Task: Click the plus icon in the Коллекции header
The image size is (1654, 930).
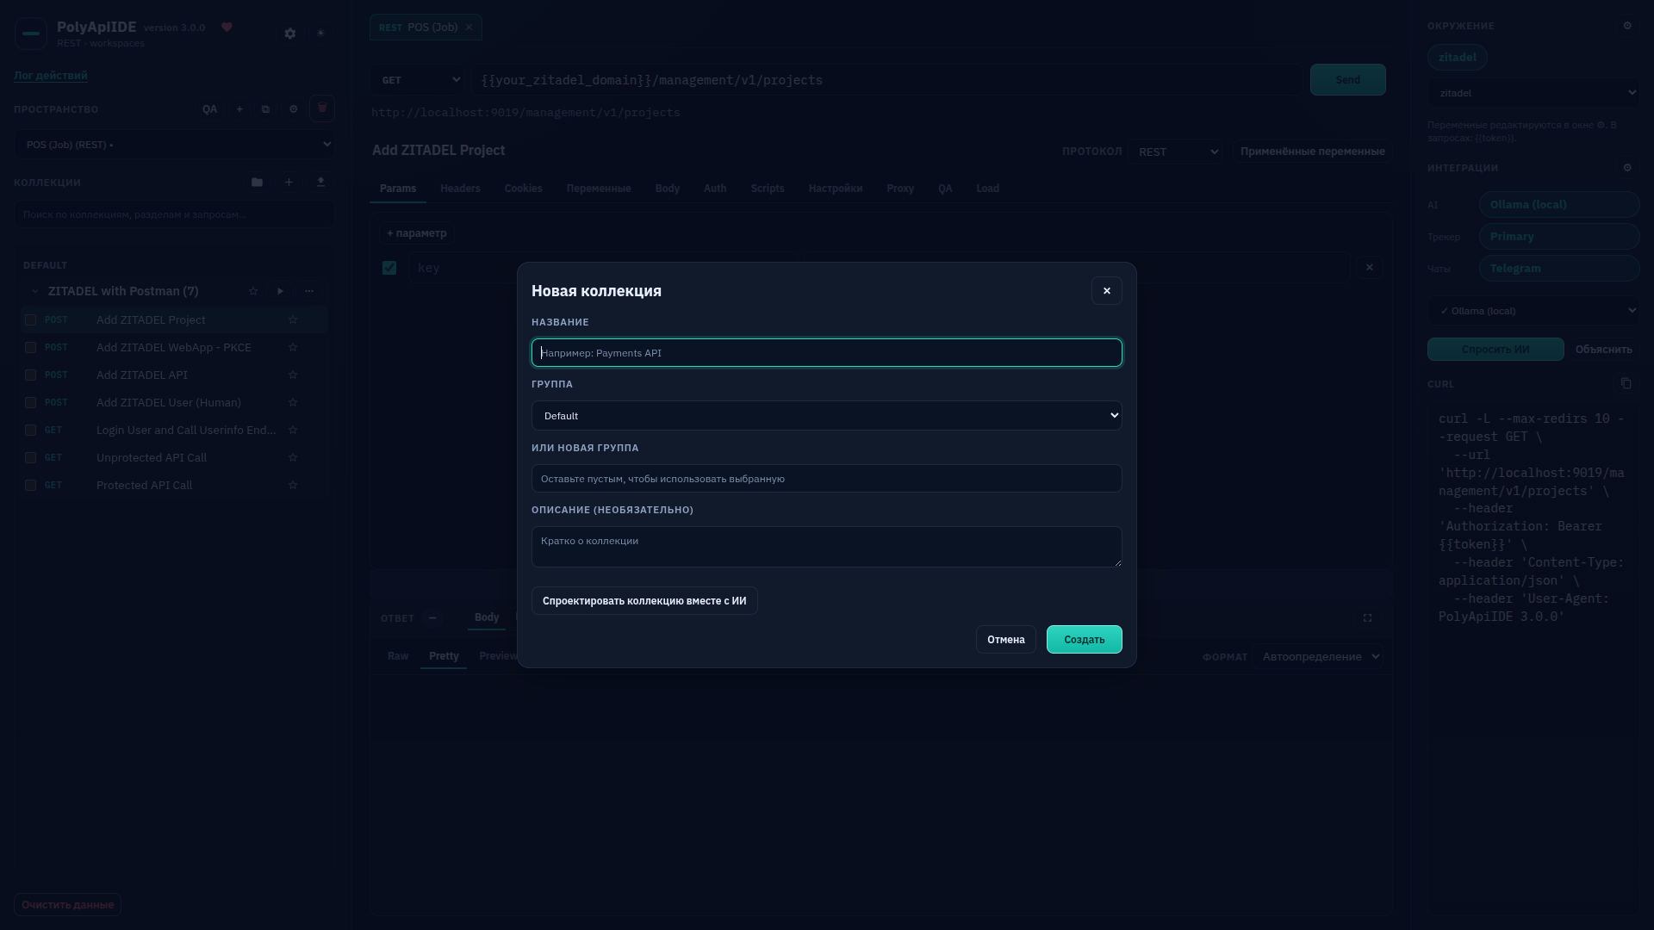Action: 289,183
